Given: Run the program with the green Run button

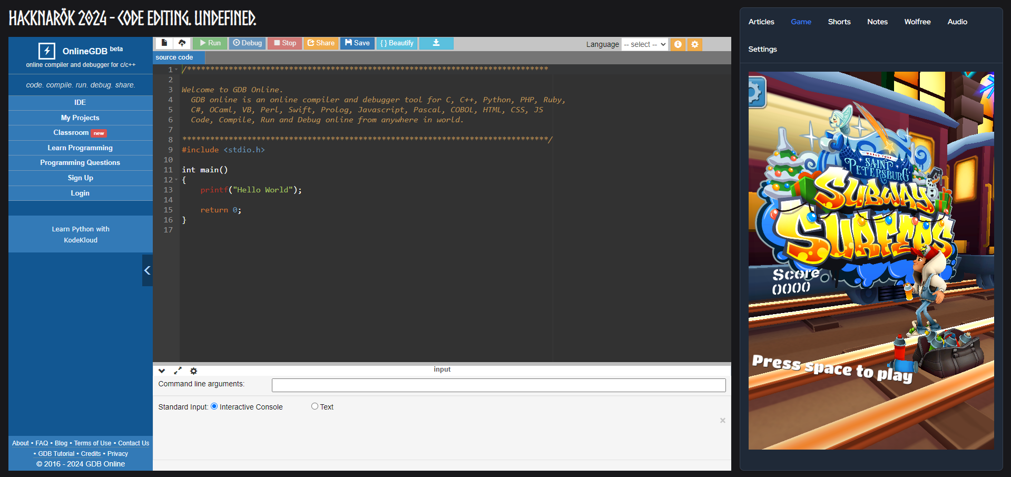Looking at the screenshot, I should pos(210,43).
